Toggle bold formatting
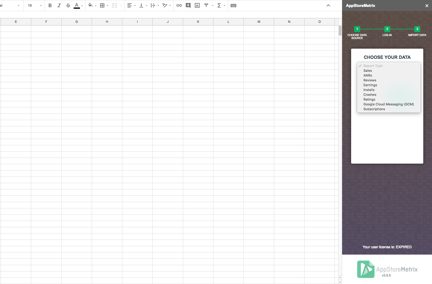This screenshot has height=284, width=432. 50,5
